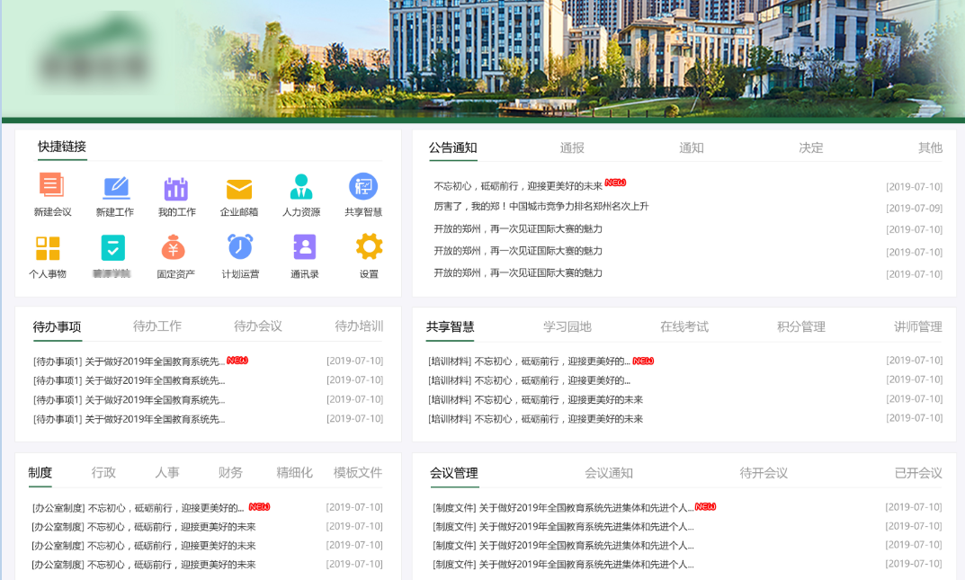
Task: Open the NEW-marked 不忘初心 notice under 公告通知
Action: [518, 186]
